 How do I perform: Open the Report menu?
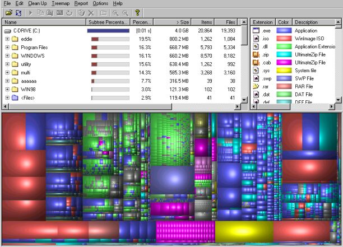click(81, 3)
